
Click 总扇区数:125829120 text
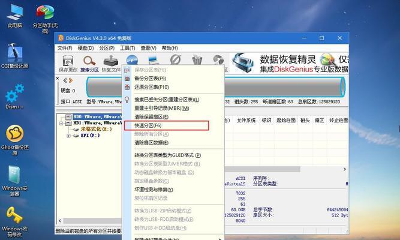click(x=319, y=101)
